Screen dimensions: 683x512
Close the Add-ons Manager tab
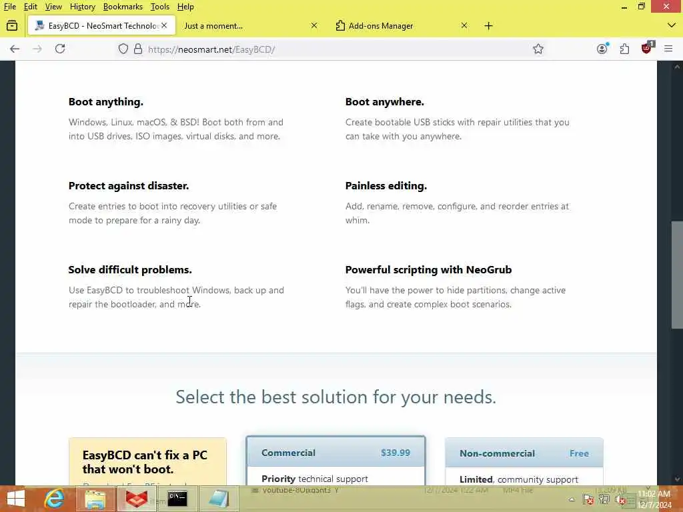464,26
